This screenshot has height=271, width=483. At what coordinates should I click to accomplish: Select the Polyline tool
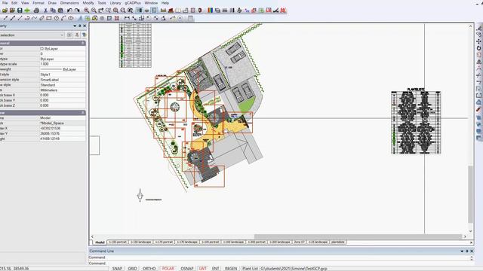(x=27, y=18)
